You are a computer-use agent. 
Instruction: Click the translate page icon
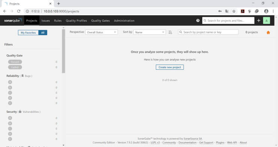point(227,11)
